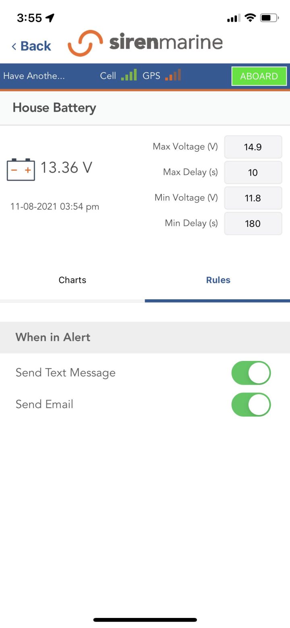290x628 pixels.
Task: Tap the house battery icon
Action: pyautogui.click(x=21, y=169)
